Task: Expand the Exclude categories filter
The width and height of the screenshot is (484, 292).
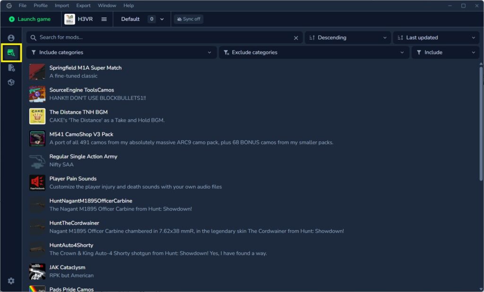Action: 313,52
